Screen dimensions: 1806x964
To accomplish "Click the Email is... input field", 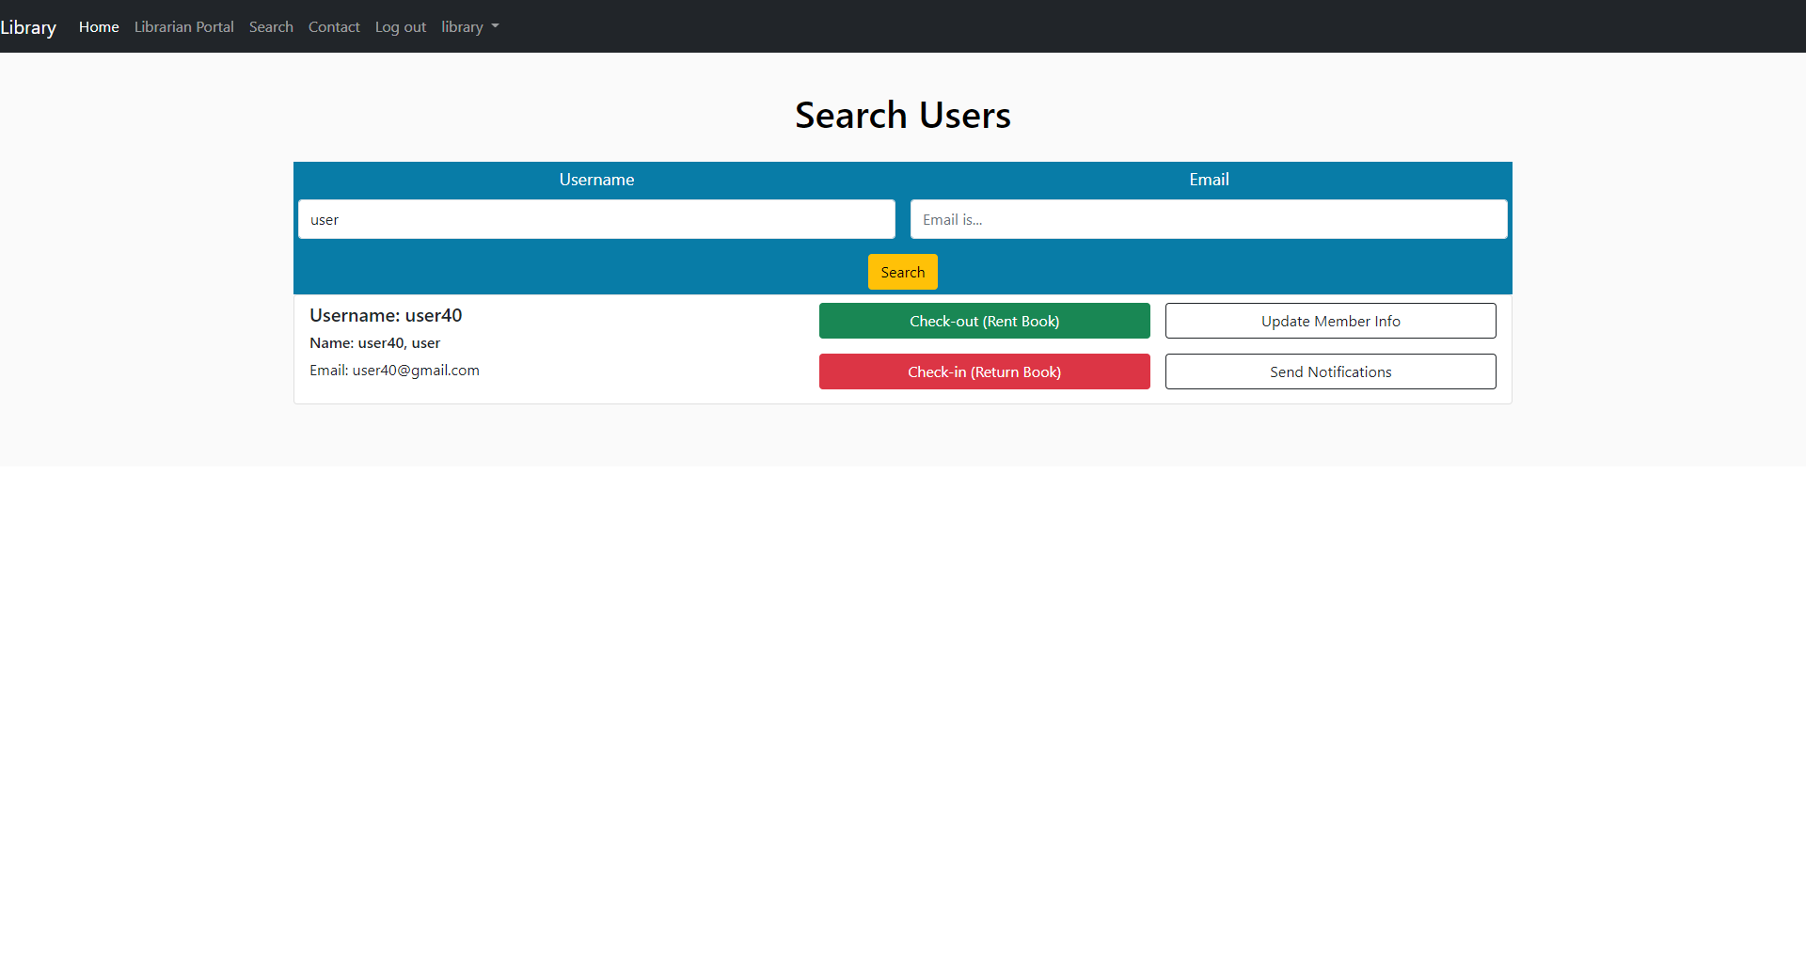I will (x=1209, y=219).
